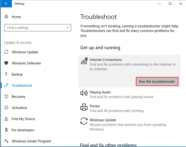This screenshot has width=186, height=147.
Task: Click the Home gear icon
Action: click(x=6, y=17)
